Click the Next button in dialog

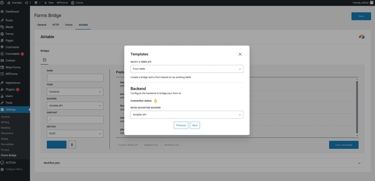click(x=195, y=125)
